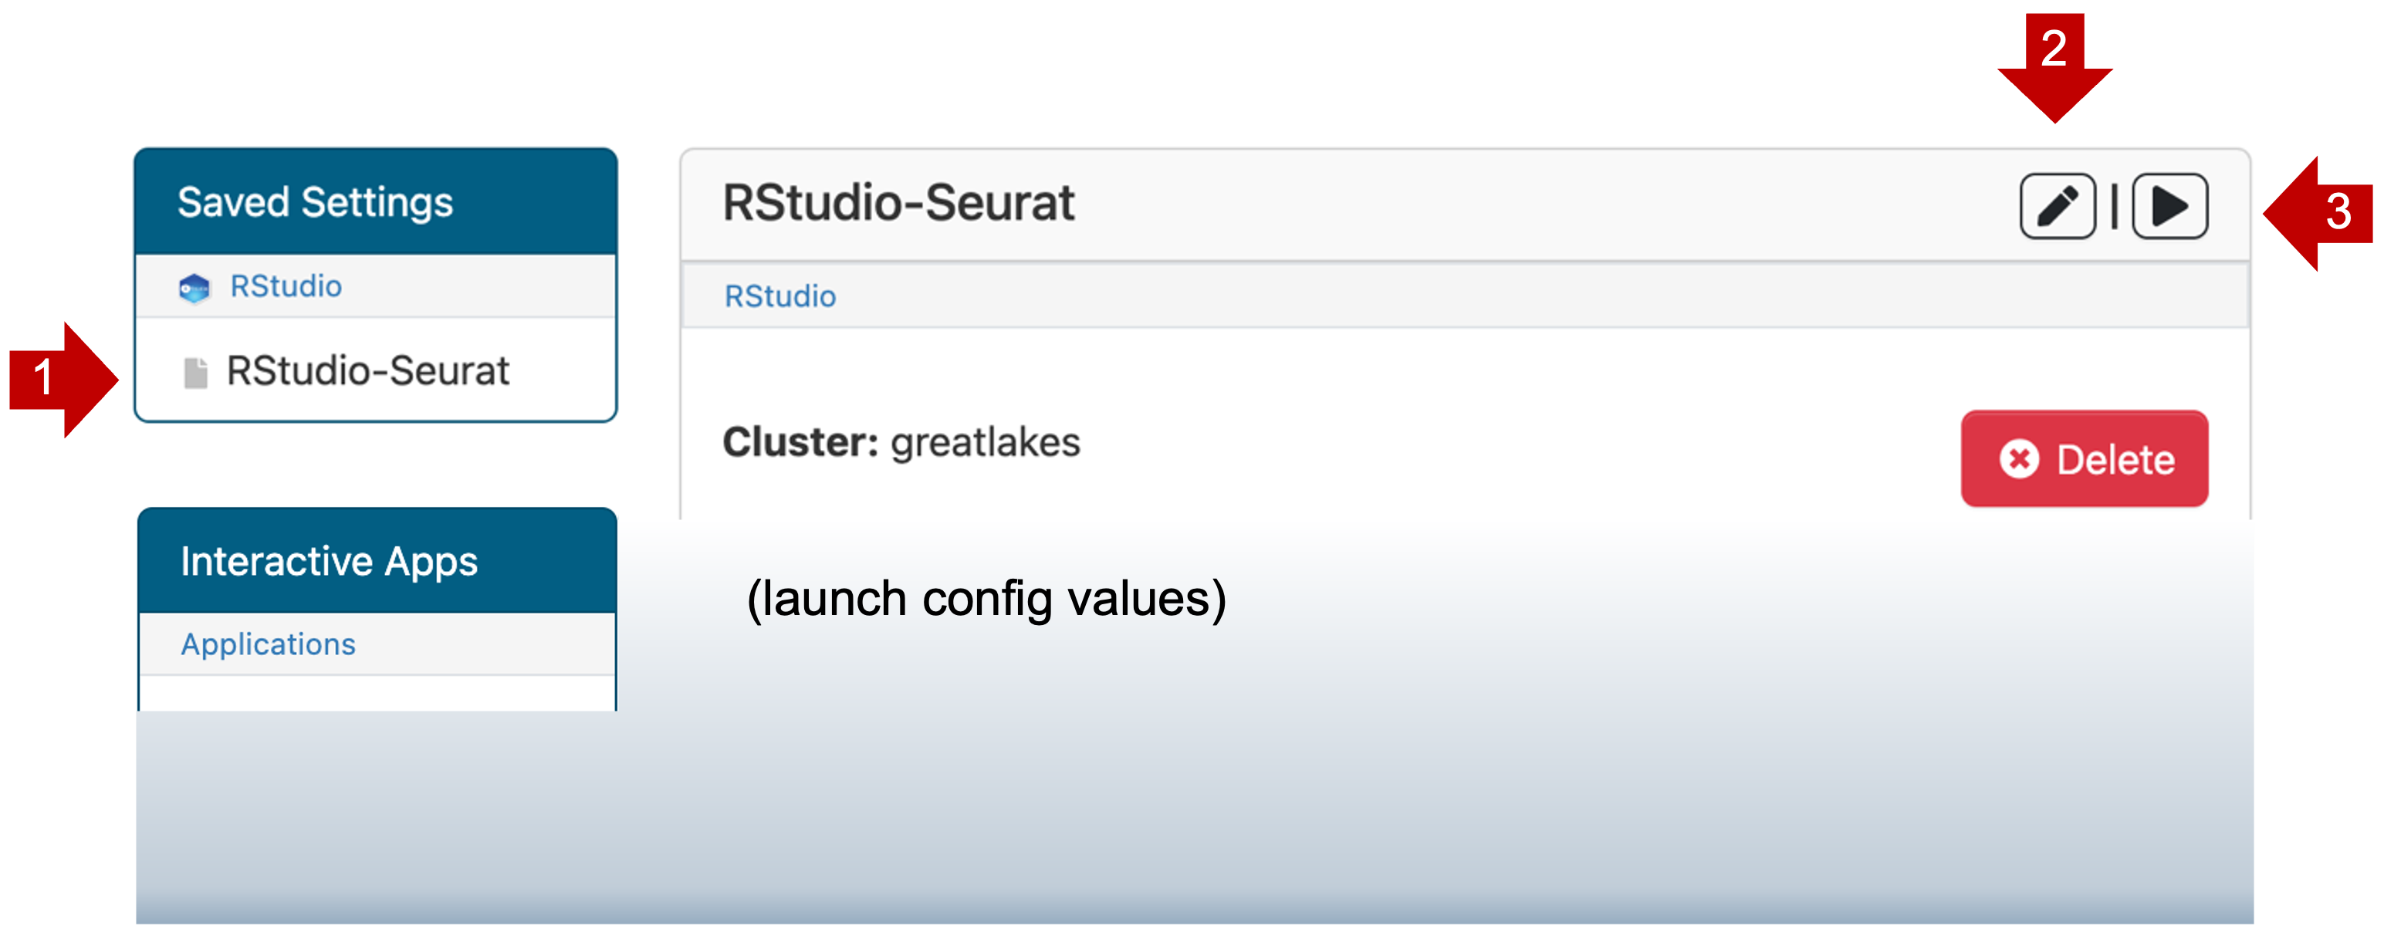This screenshot has height=926, width=2384.
Task: Click the Applications link under Interactive Apps
Action: point(268,644)
